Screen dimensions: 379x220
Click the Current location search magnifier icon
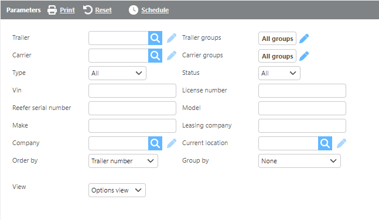325,143
